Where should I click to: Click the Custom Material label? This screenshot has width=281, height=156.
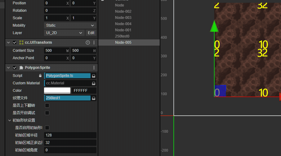(x=26, y=83)
